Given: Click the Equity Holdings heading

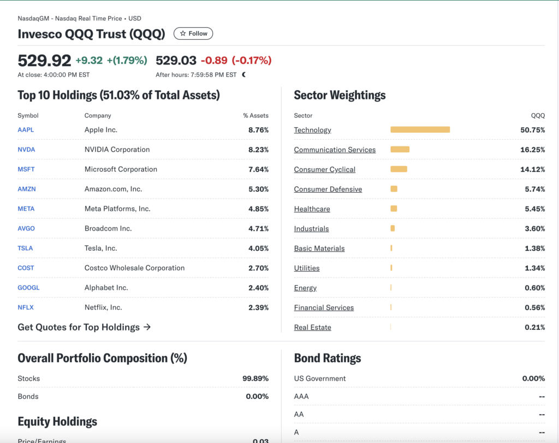Looking at the screenshot, I should (57, 422).
